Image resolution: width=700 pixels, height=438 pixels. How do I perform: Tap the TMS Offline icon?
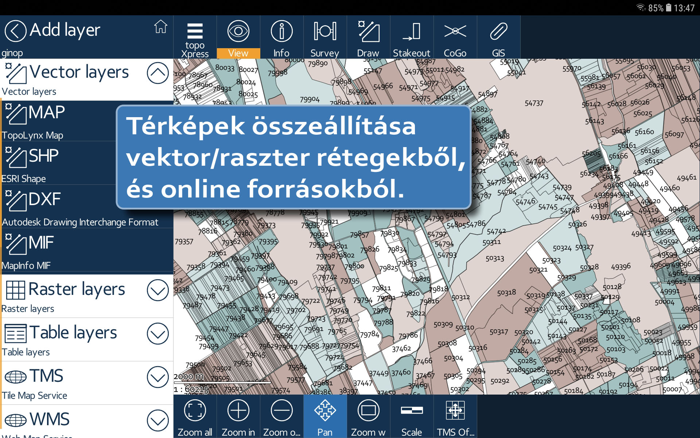tap(455, 419)
